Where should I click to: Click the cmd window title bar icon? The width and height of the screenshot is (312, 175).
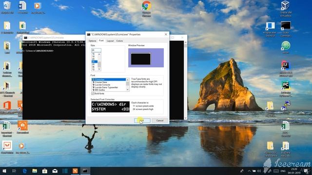coord(25,38)
